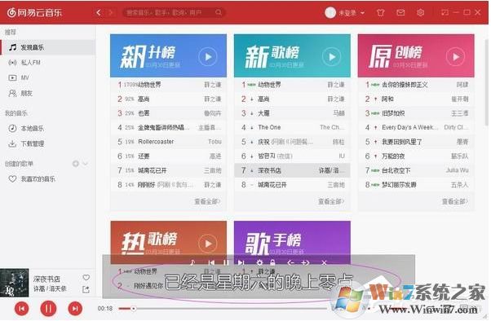Select 大雁 in the 新歌榜 list
The height and width of the screenshot is (321, 491).
292,113
